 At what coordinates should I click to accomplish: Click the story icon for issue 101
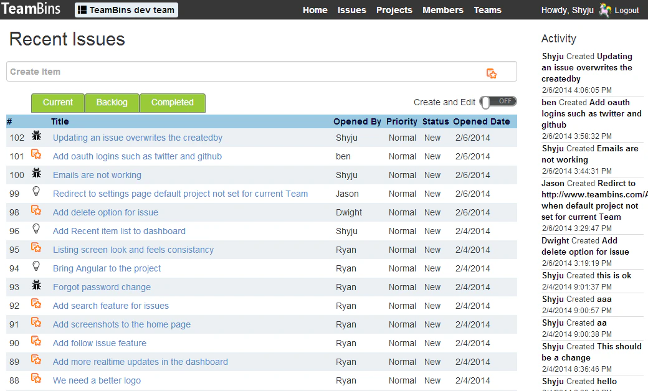click(36, 154)
